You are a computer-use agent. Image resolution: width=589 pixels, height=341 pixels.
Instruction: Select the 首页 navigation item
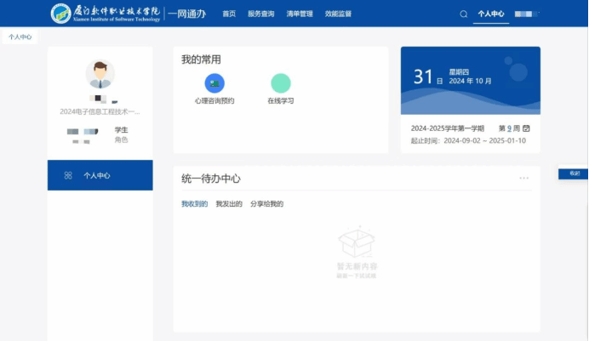coord(229,14)
